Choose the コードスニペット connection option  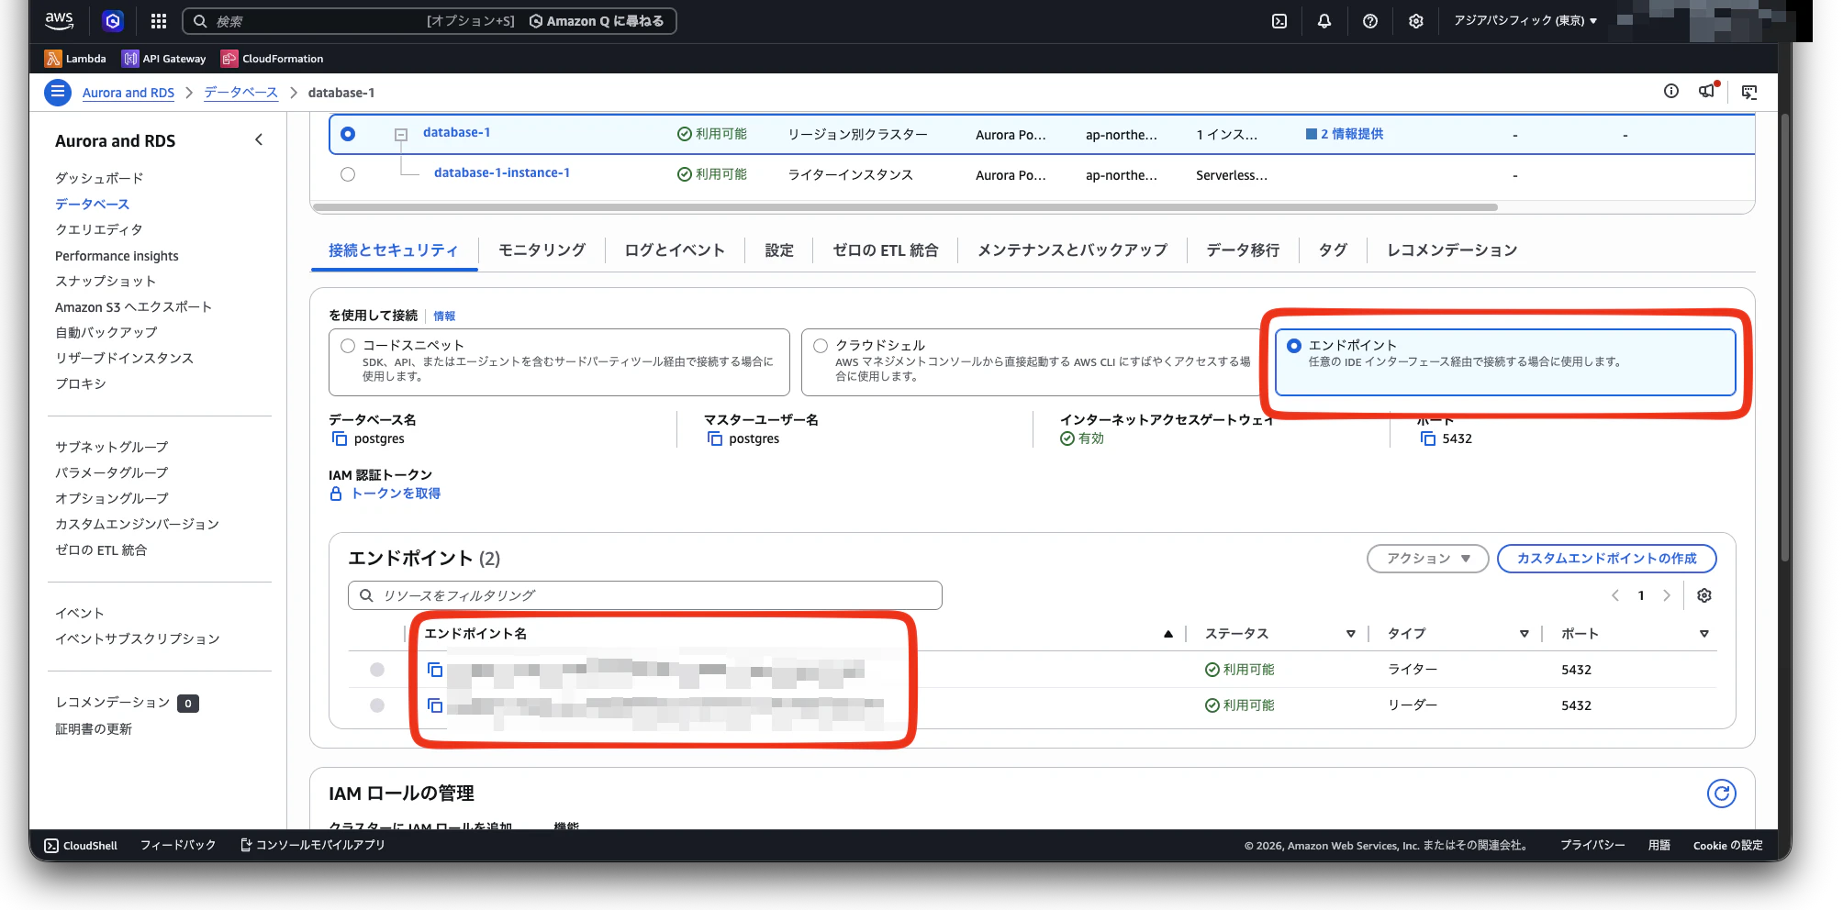(x=348, y=346)
